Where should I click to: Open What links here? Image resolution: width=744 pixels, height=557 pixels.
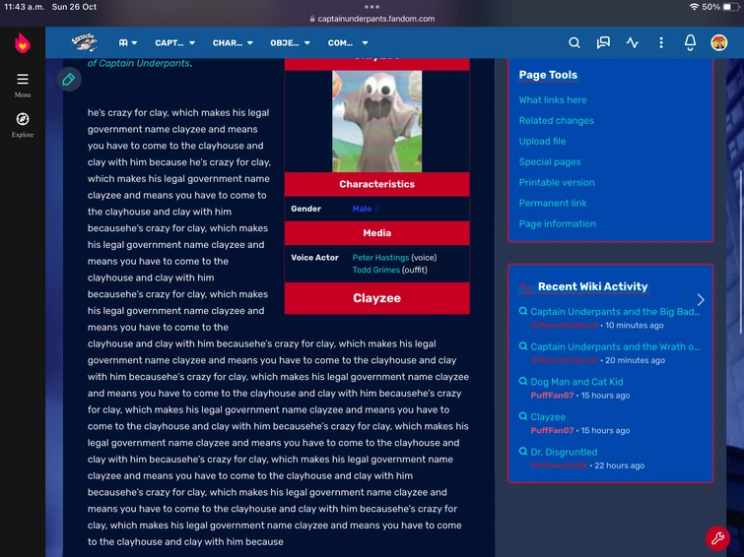552,100
